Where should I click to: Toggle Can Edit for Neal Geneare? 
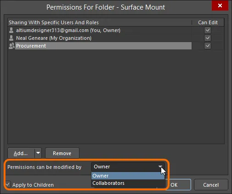coord(208,38)
